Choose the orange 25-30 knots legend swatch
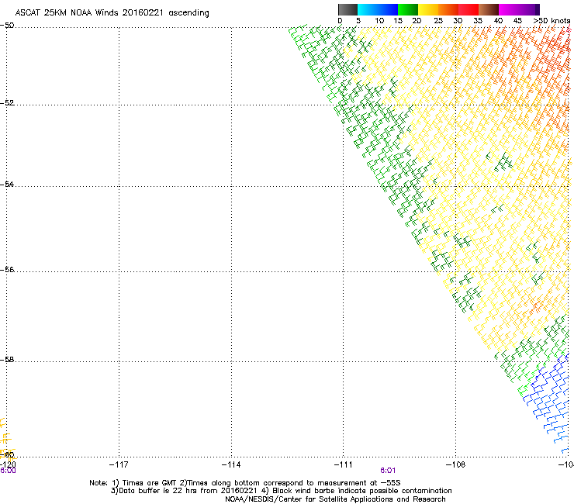574x504 pixels. coord(448,9)
